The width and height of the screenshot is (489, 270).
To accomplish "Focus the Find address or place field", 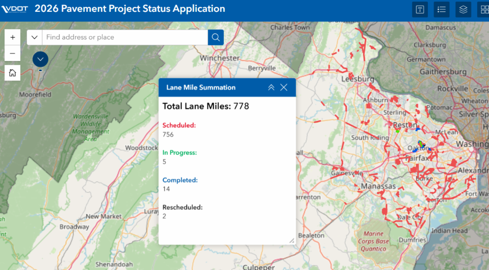I will point(125,37).
